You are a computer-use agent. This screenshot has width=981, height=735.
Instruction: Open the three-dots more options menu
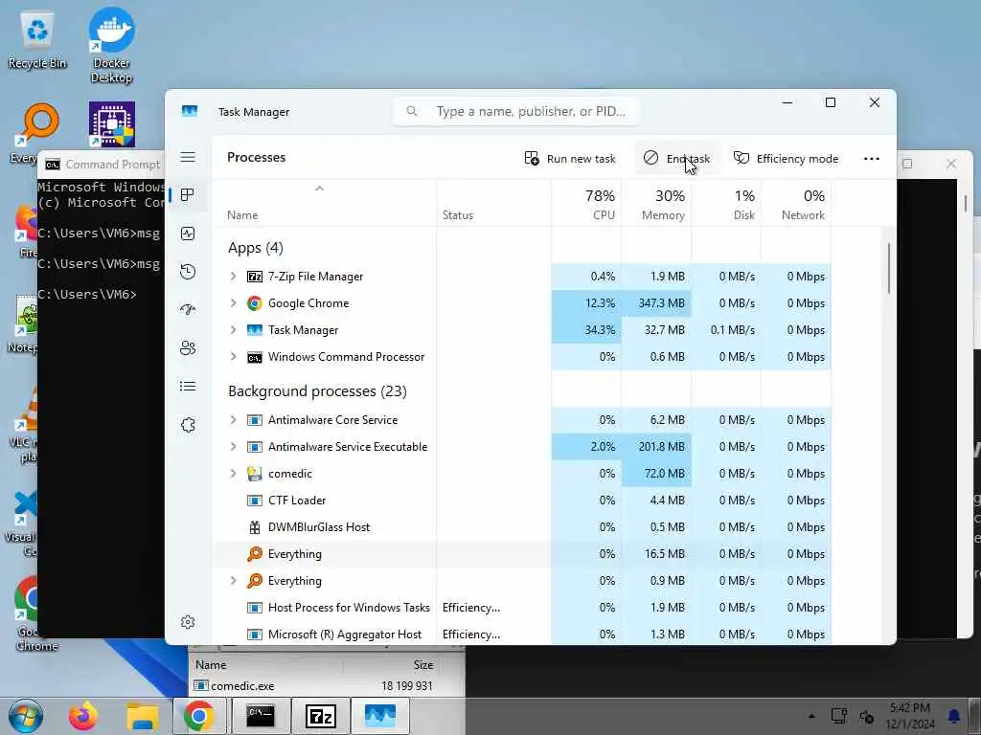872,159
